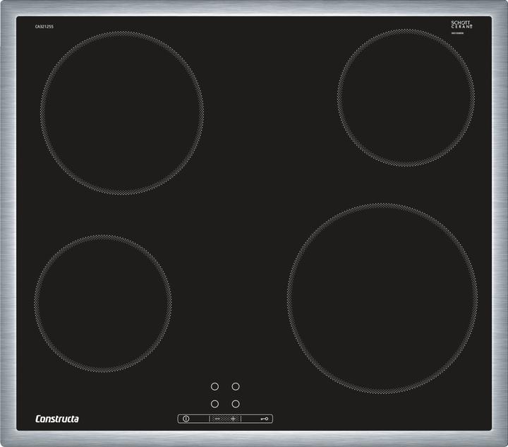This screenshot has width=508, height=447.
Task: Tap the minus symbol on the control strip
Action: 217,419
